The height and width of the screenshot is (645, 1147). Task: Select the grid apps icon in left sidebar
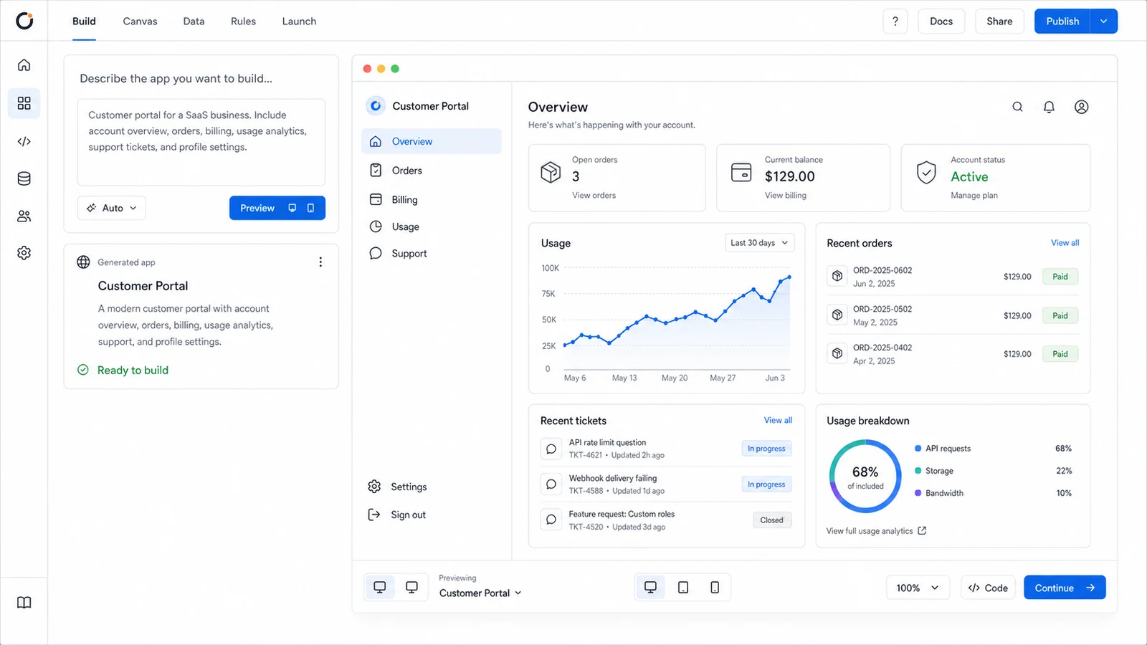coord(24,103)
